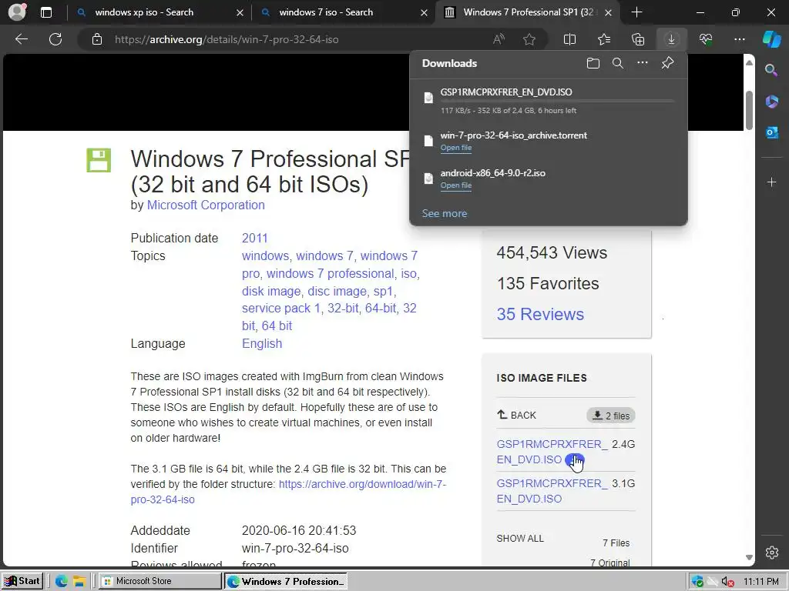Open the tab actions menu icon
This screenshot has height=591, width=789.
(x=46, y=12)
